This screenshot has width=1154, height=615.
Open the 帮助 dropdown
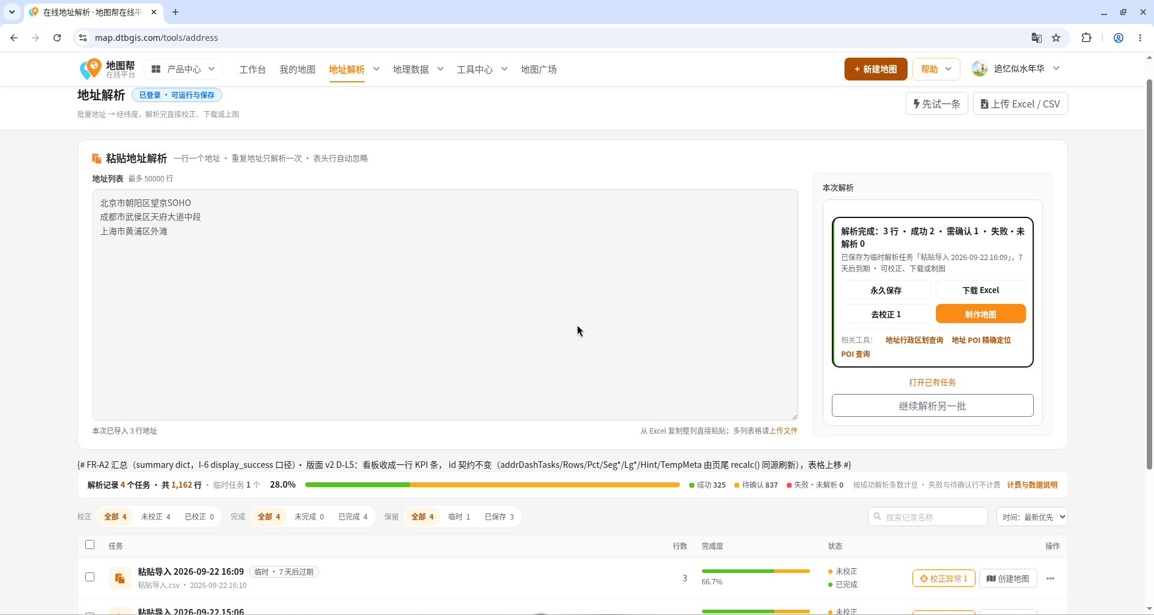click(936, 69)
